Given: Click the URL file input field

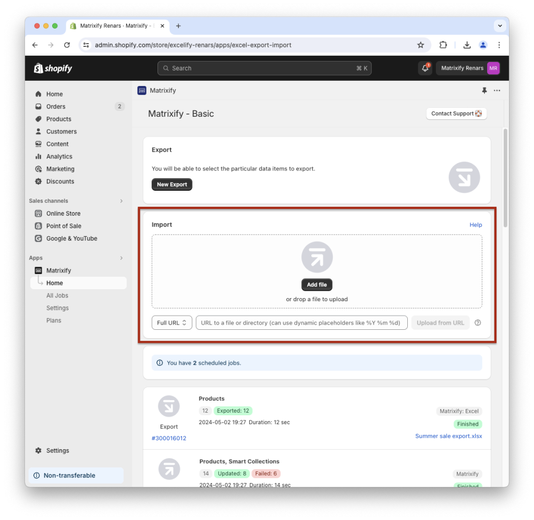Looking at the screenshot, I should pos(301,323).
